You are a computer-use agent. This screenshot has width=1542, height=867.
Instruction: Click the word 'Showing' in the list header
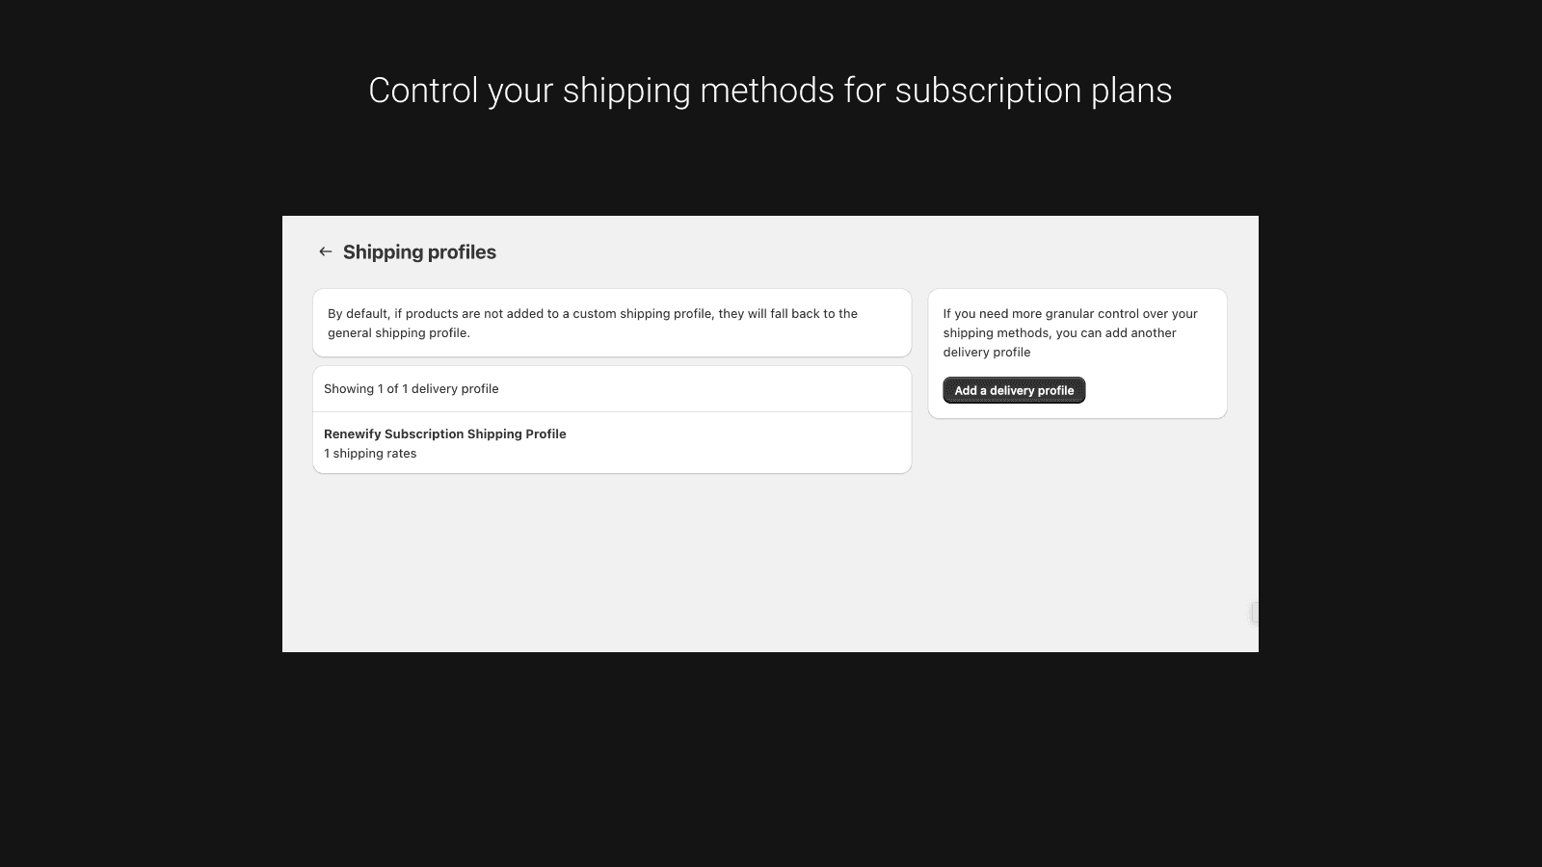(x=349, y=389)
